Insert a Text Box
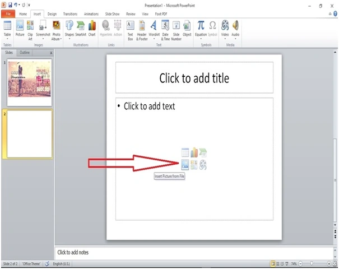This screenshot has height=269, width=339. tap(130, 30)
